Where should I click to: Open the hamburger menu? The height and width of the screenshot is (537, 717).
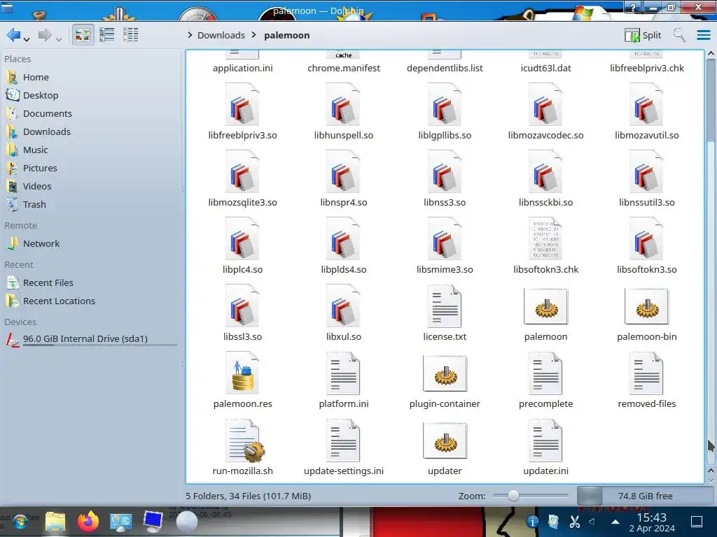point(703,35)
